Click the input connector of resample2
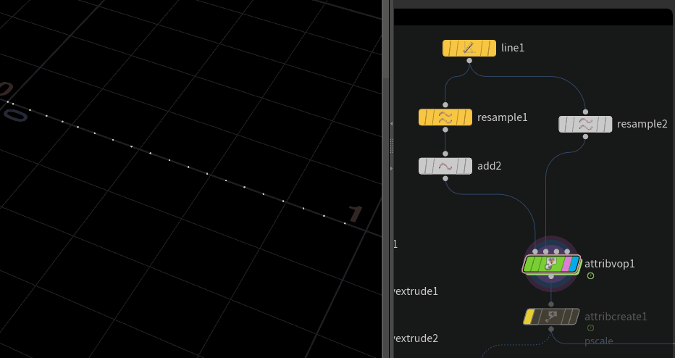 point(585,112)
